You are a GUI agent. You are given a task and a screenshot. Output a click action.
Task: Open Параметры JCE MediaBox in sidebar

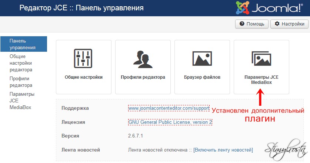(22, 101)
